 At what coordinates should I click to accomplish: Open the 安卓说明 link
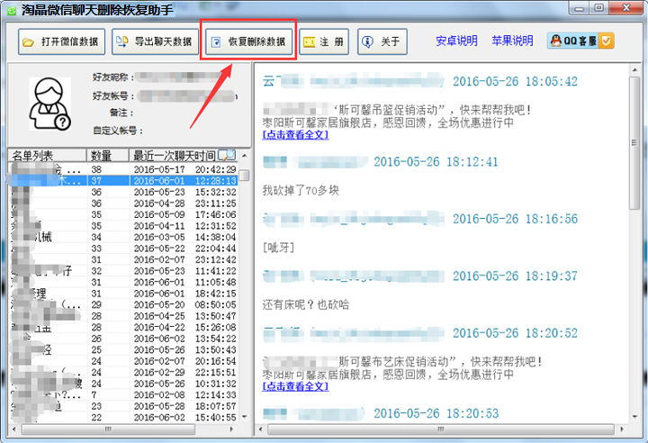[x=456, y=41]
